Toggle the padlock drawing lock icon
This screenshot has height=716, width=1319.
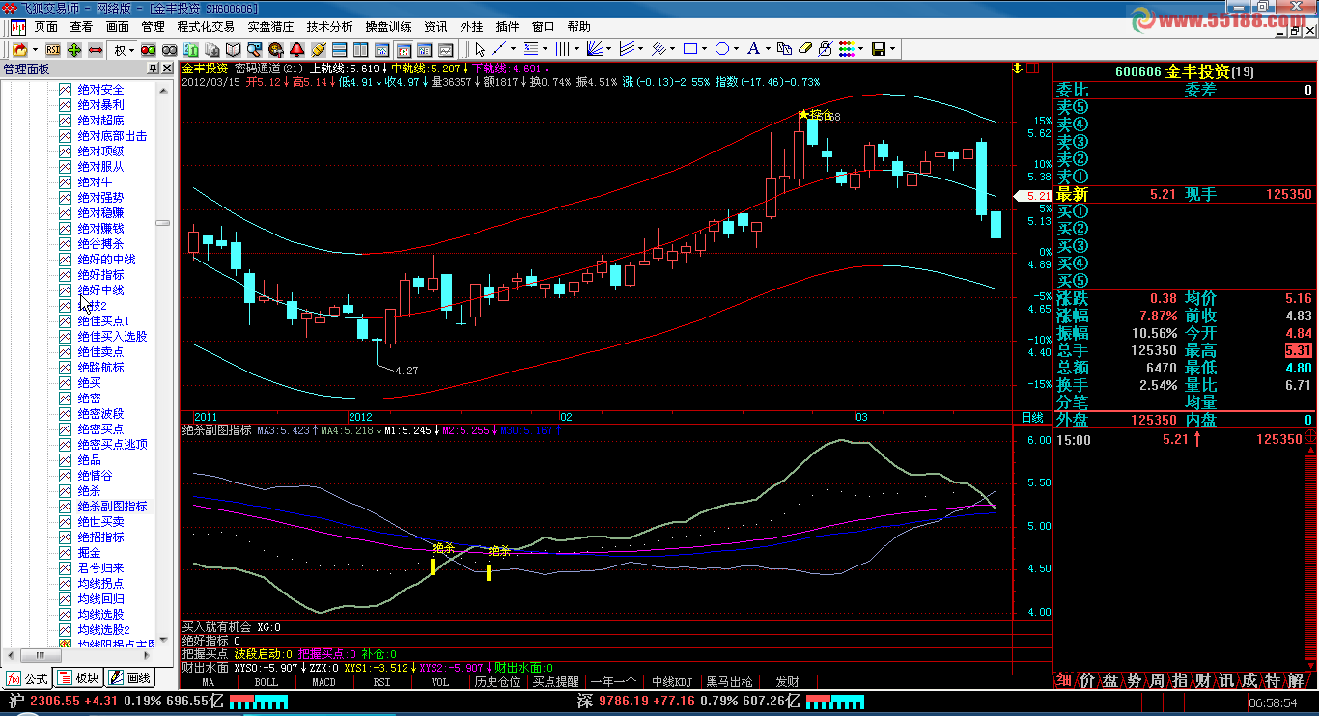(826, 49)
